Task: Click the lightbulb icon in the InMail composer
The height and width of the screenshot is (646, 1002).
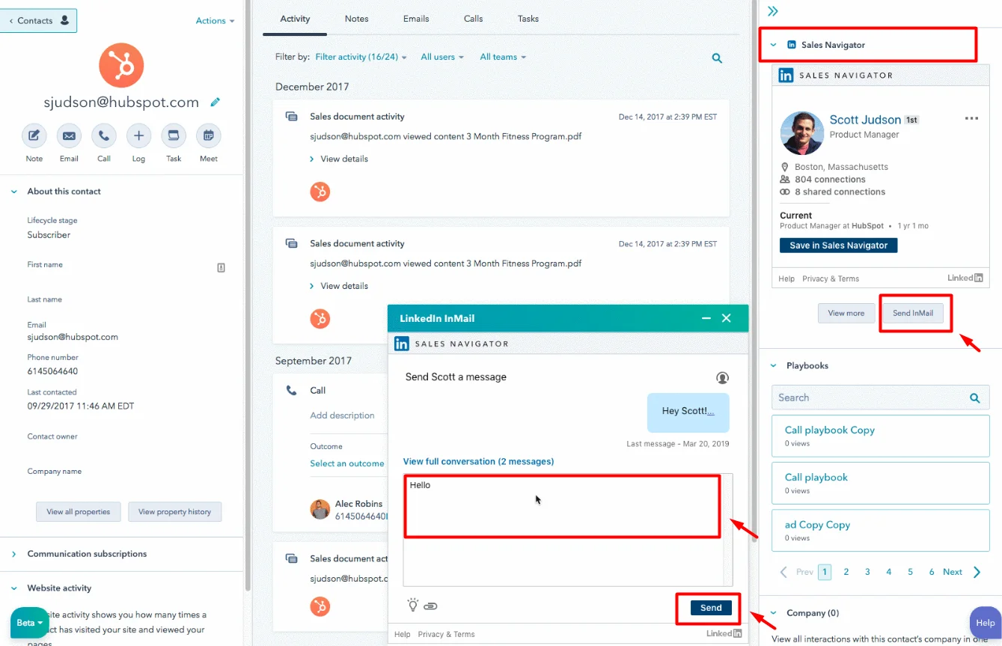Action: pos(412,606)
